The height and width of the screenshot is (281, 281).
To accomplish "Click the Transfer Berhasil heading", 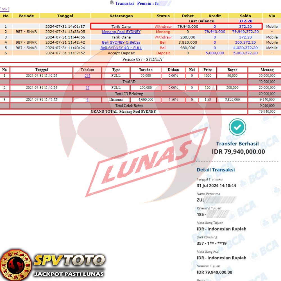I will point(237,144).
